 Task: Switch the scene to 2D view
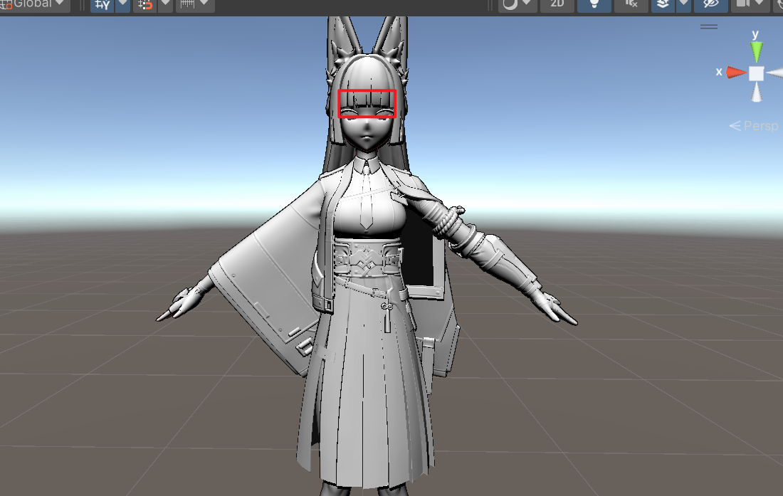tap(557, 4)
